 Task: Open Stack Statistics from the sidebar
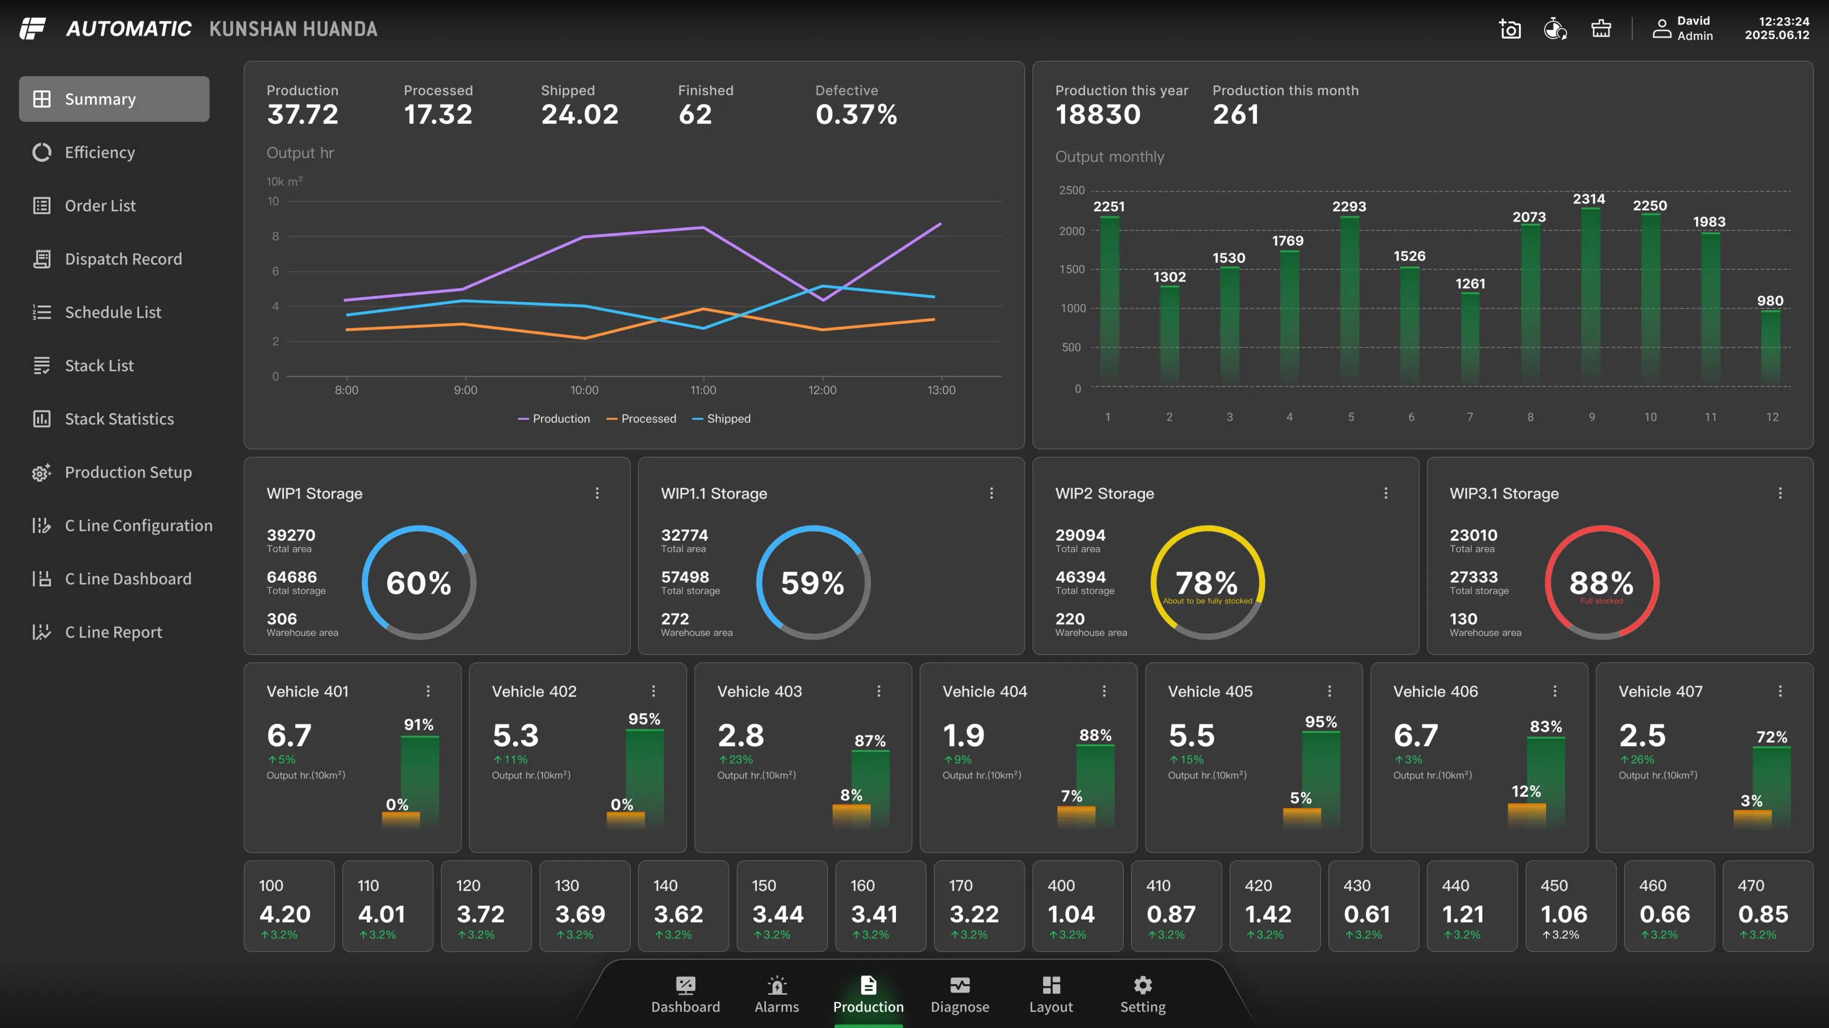click(x=119, y=419)
